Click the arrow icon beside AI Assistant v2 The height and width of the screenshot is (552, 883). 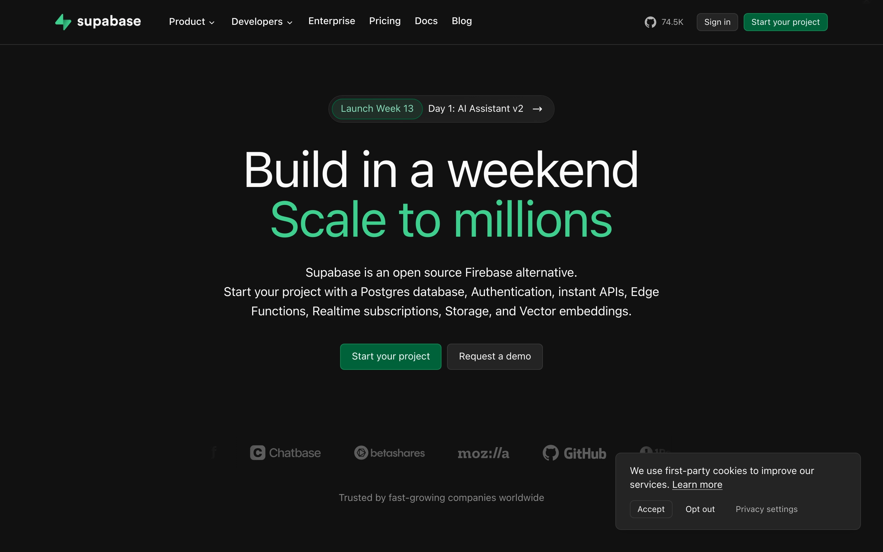[537, 109]
